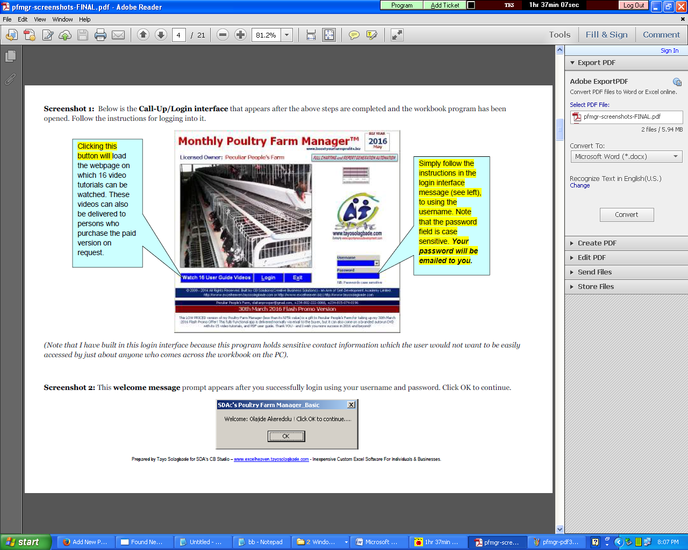Viewport: 688px width, 550px height.
Task: Open the Convert To format dropdown
Action: coord(626,156)
